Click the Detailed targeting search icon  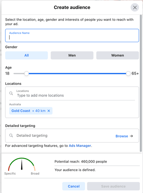pos(11,135)
